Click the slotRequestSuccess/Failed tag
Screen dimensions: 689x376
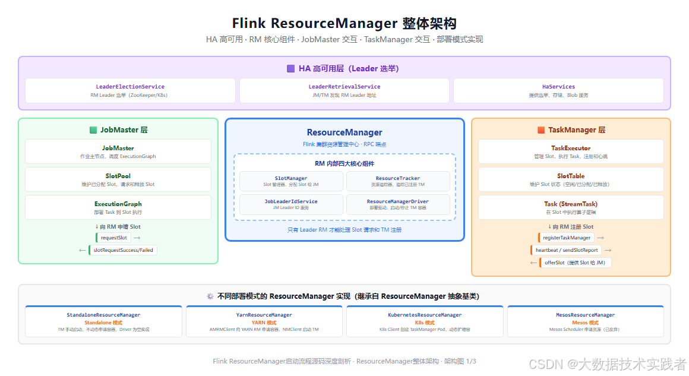(x=123, y=250)
